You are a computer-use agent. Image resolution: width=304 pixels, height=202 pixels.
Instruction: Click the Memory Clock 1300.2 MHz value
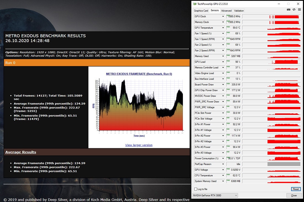pyautogui.click(x=234, y=22)
